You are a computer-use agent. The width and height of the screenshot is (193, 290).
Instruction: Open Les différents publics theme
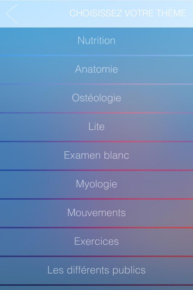96,271
